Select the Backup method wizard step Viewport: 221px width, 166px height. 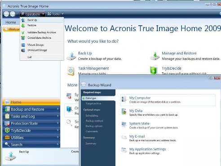94,121
